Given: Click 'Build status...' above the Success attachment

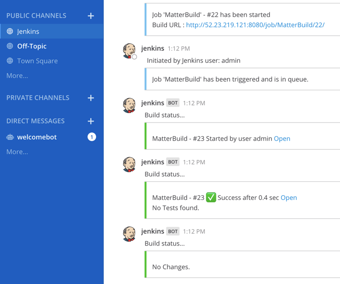Looking at the screenshot, I should coord(165,174).
